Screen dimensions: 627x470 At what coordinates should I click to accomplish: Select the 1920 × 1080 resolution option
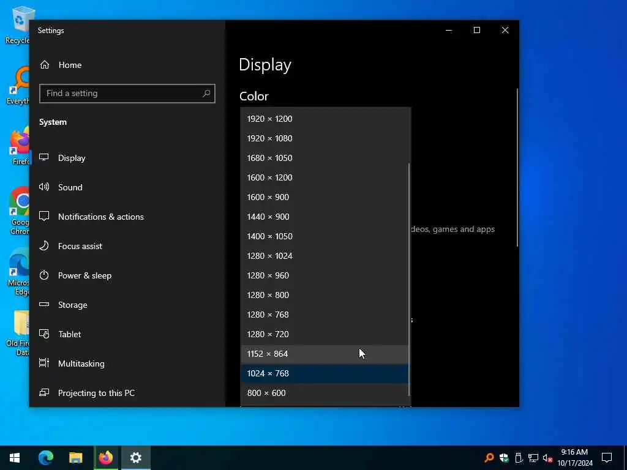pos(325,138)
